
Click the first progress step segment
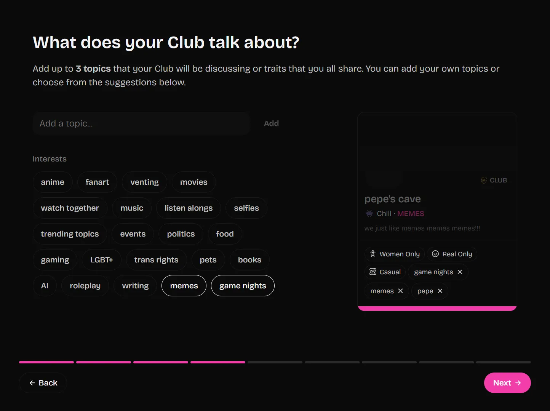tap(46, 362)
